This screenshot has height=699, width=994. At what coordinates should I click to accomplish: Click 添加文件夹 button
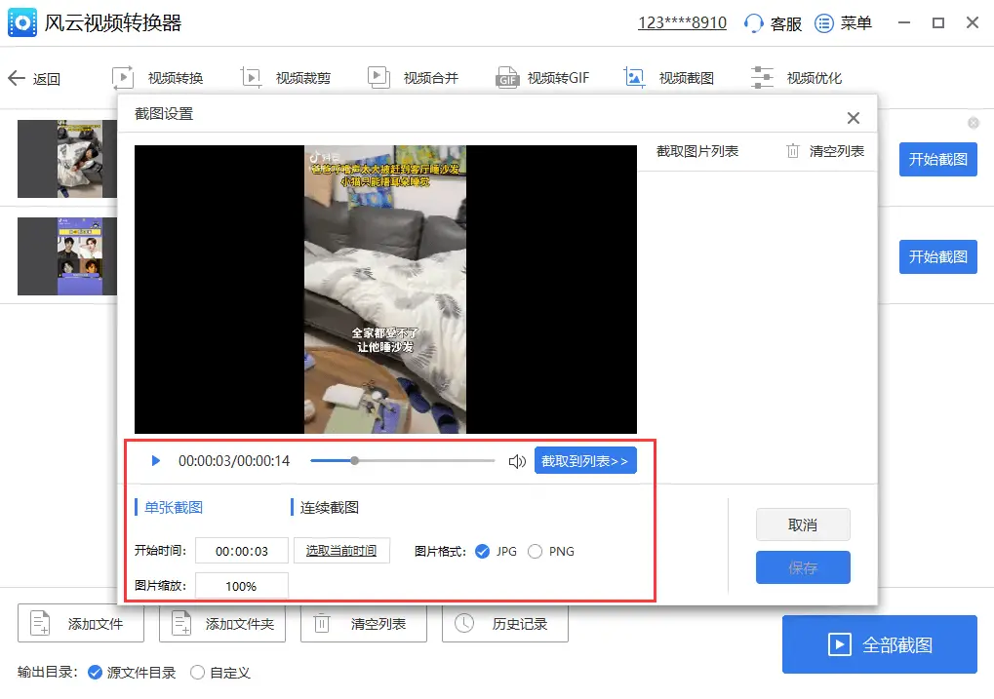coord(221,624)
